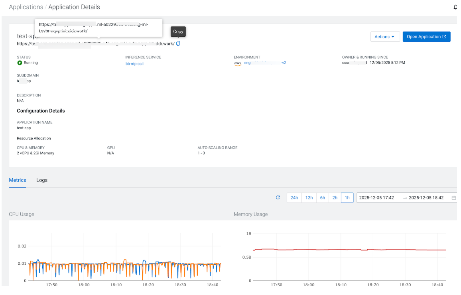The height and width of the screenshot is (295, 461).
Task: Click the refresh metrics icon
Action: 278,197
